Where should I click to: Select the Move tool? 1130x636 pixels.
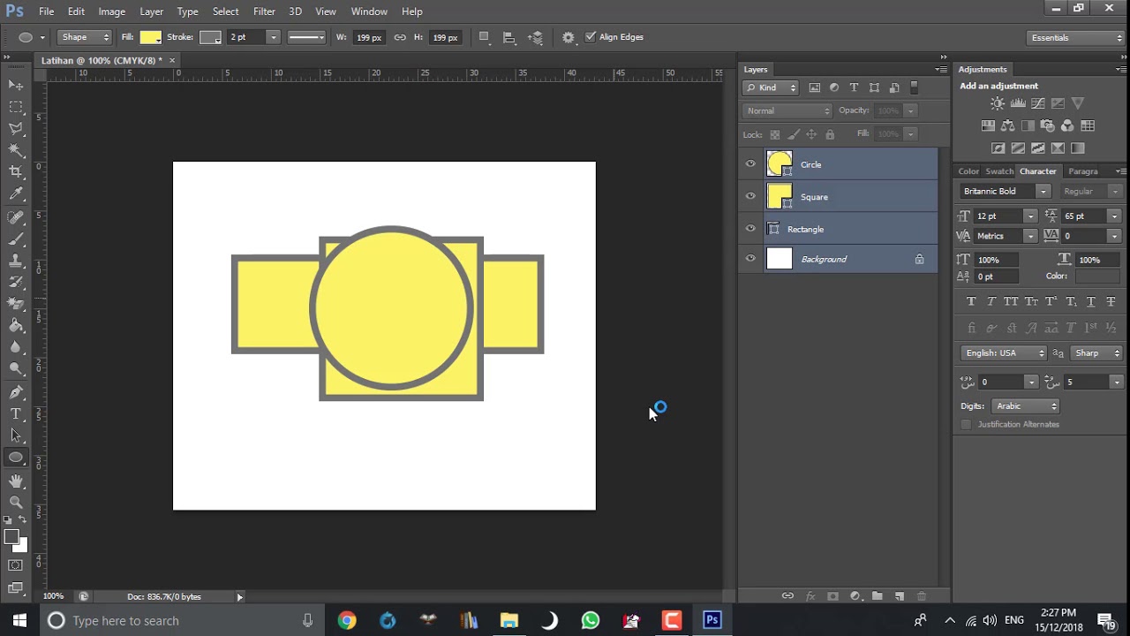pyautogui.click(x=16, y=85)
